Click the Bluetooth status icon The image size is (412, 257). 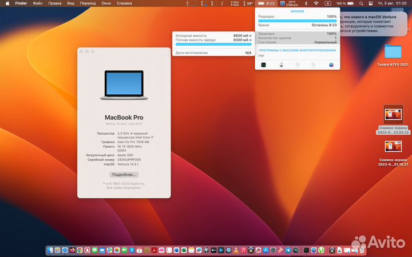(x=306, y=3)
